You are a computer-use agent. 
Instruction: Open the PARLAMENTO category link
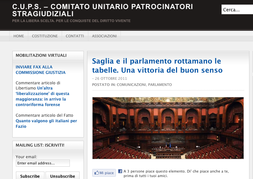160,85
